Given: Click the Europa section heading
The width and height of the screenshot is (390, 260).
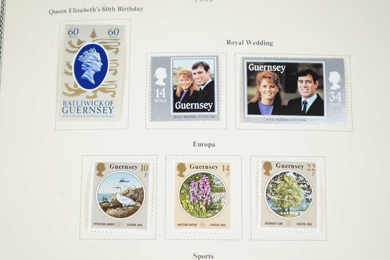Looking at the screenshot, I should pyautogui.click(x=204, y=144).
